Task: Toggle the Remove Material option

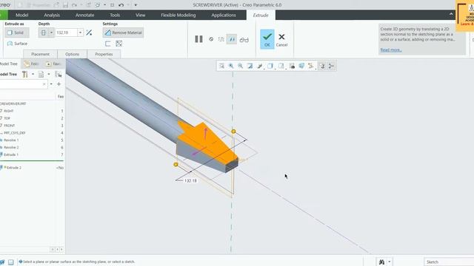Action: point(124,33)
